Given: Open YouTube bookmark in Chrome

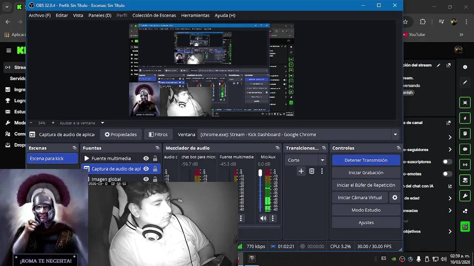Looking at the screenshot, I should coord(414,34).
